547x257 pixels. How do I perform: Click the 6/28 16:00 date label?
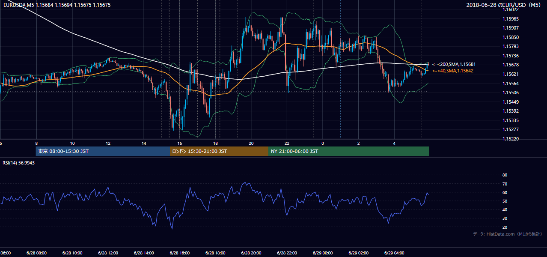pos(180,253)
